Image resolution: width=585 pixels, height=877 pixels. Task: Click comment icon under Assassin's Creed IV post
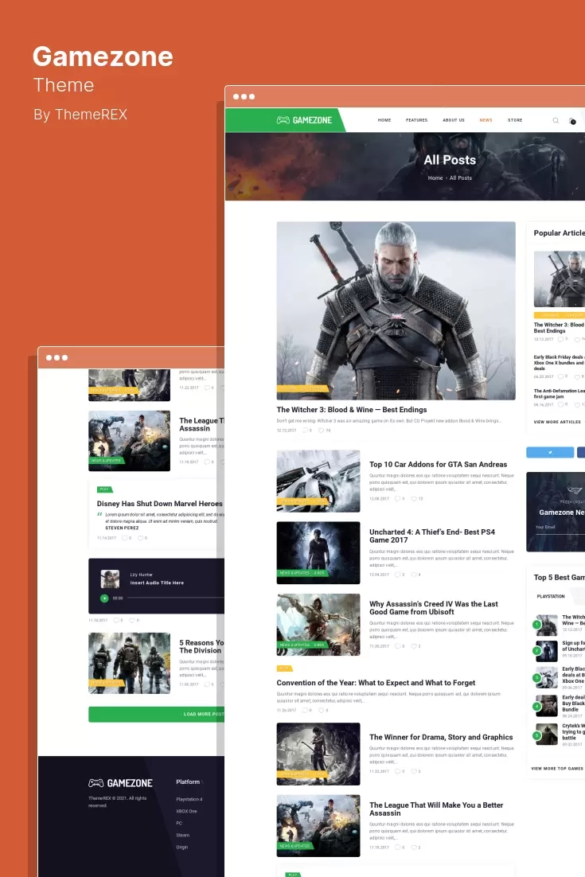coord(398,646)
